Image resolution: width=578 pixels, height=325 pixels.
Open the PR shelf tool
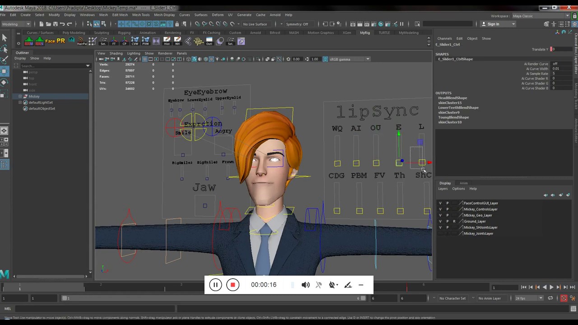click(x=61, y=41)
